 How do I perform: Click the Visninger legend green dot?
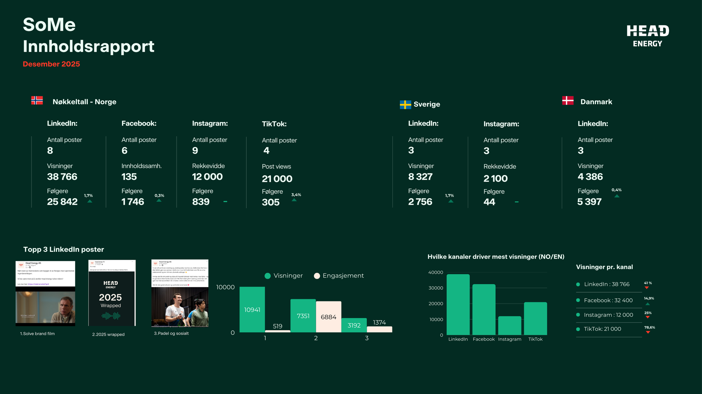tap(267, 276)
